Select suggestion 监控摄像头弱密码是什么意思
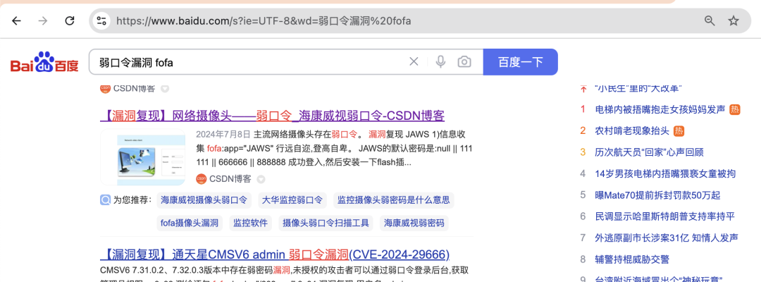 394,200
